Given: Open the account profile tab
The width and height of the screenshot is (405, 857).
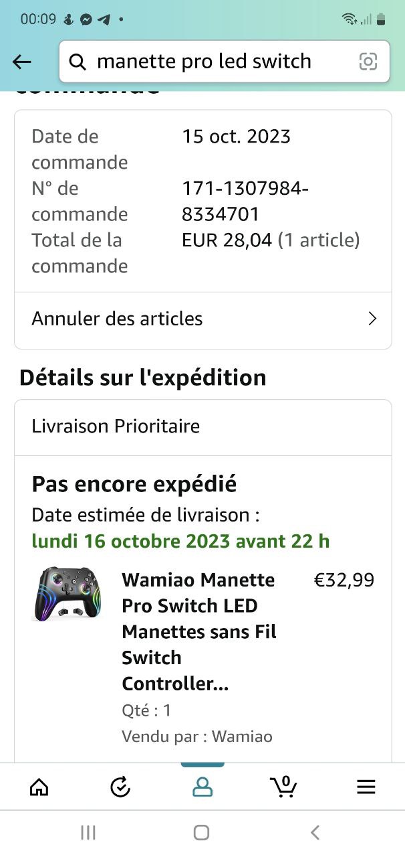Looking at the screenshot, I should coord(202,787).
